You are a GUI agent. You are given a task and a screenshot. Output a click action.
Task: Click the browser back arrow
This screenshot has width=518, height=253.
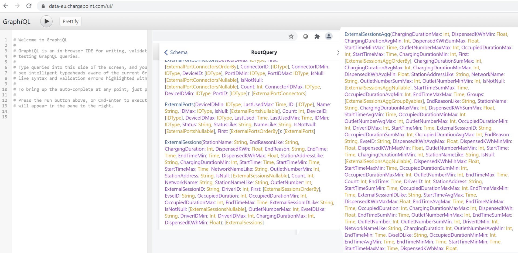(x=6, y=6)
